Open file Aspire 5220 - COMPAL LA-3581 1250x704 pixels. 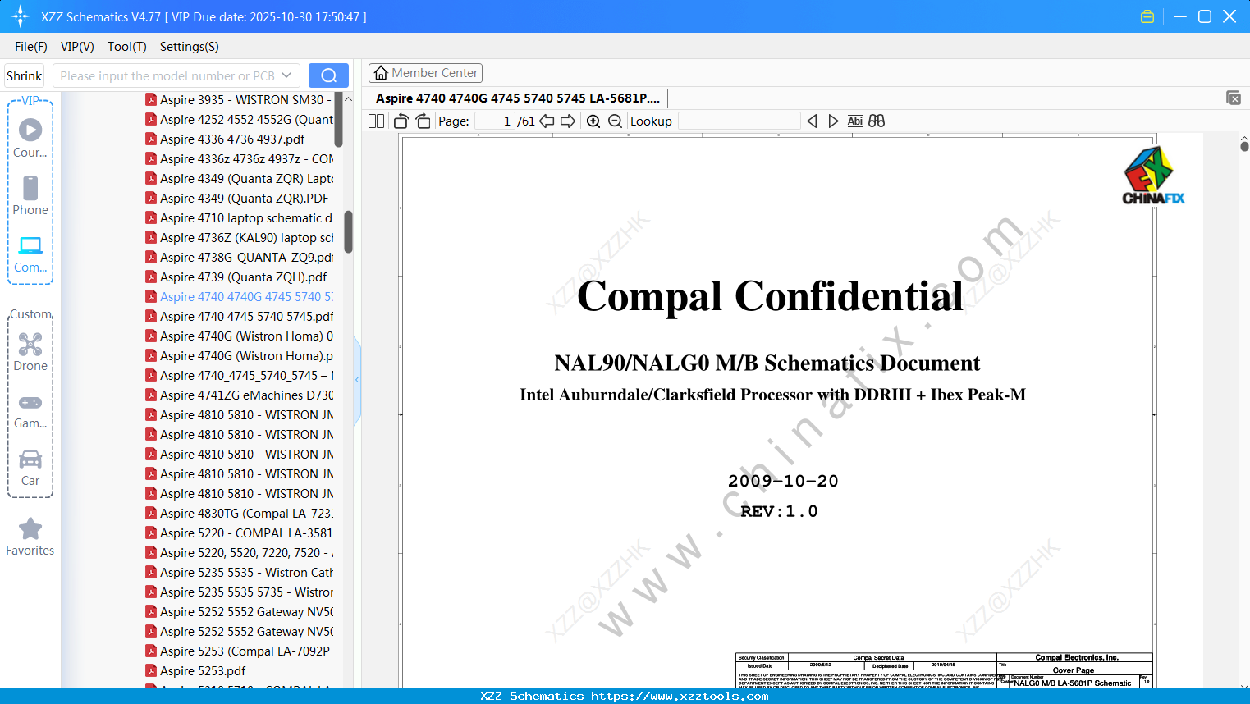tap(239, 533)
